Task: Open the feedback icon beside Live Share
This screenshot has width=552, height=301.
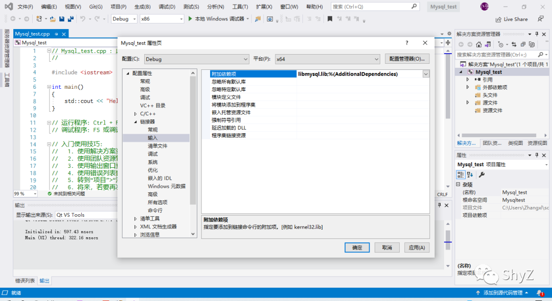Action: coord(540,19)
